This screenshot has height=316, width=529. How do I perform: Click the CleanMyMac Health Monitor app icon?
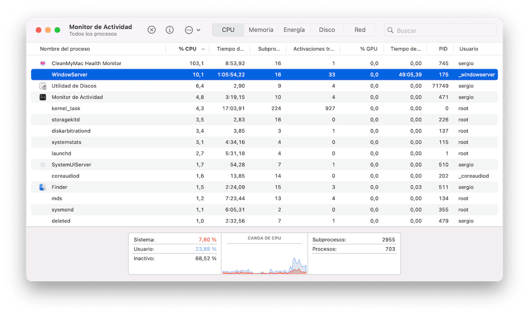pyautogui.click(x=43, y=63)
